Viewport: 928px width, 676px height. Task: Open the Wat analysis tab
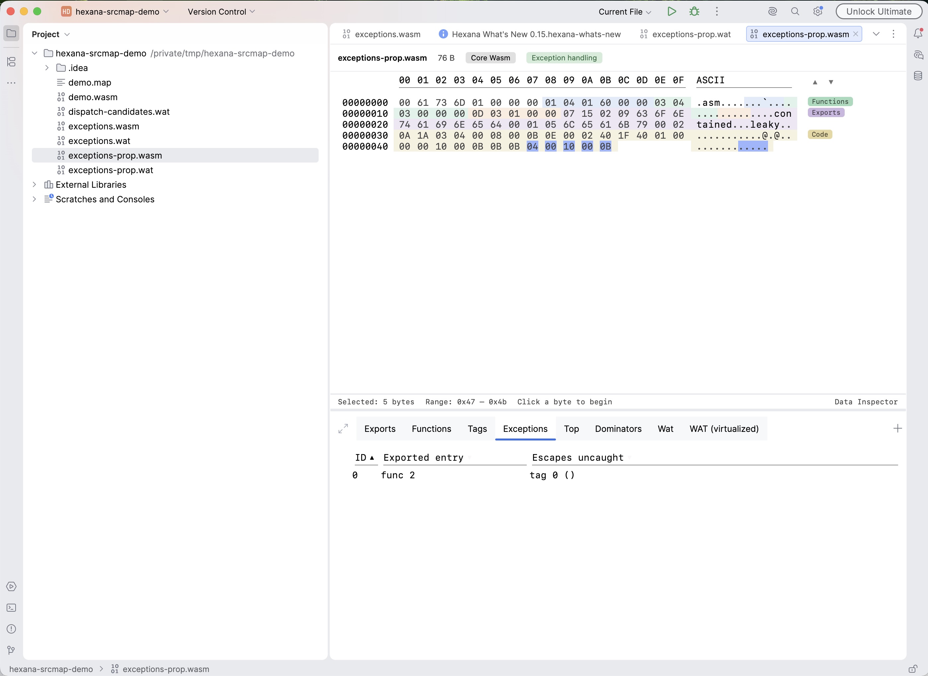click(x=665, y=429)
